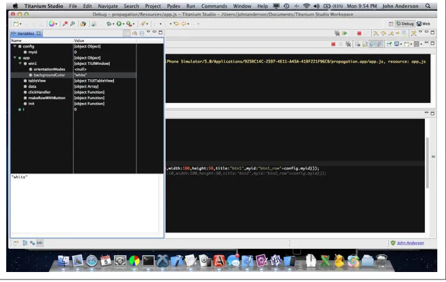Click the Pin Console icon

(x=389, y=44)
